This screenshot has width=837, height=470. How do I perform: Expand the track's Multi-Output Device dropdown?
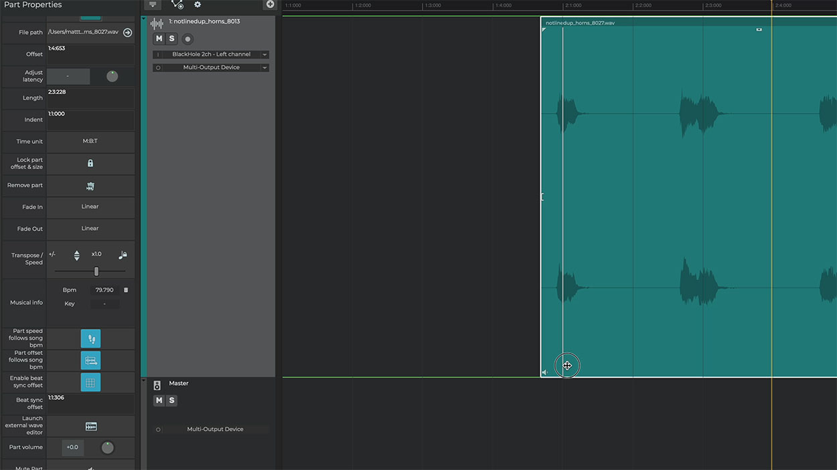[265, 68]
